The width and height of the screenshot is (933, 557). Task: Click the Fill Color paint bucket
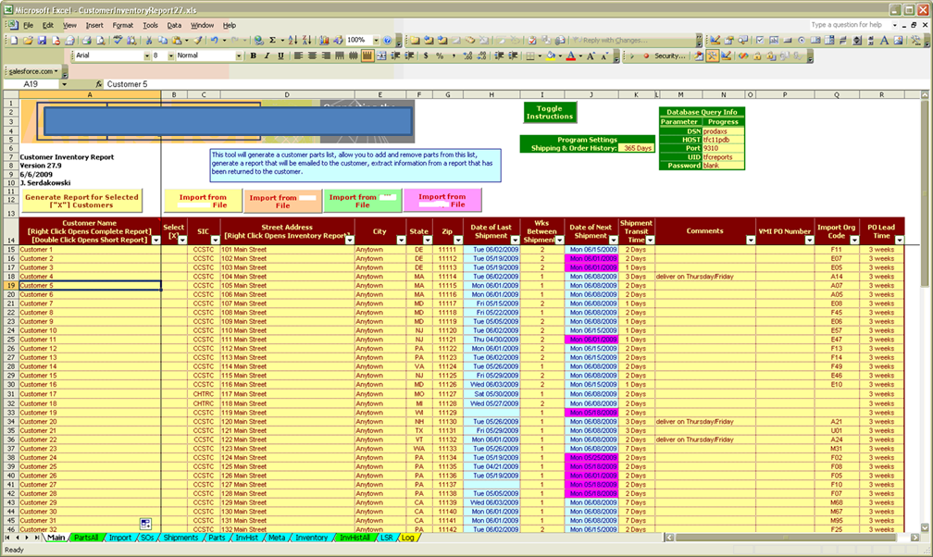551,56
